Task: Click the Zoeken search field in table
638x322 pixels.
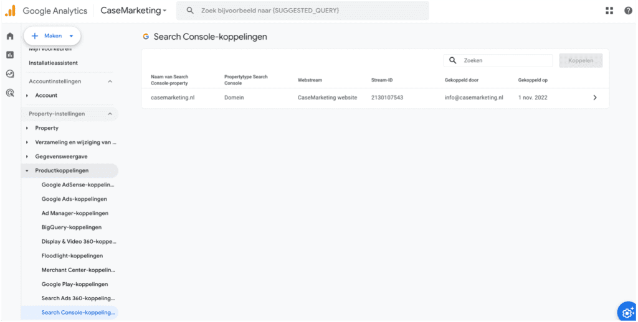Action: click(x=498, y=60)
